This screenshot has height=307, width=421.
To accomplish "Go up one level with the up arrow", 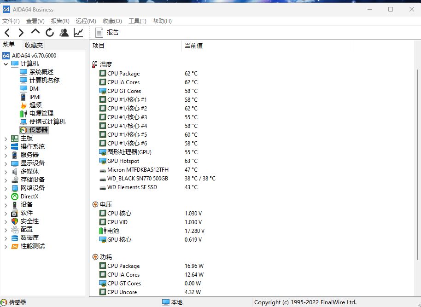I will pyautogui.click(x=35, y=32).
